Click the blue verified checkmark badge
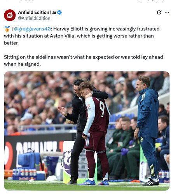Image resolution: width=171 pixels, height=195 pixels. [59, 12]
